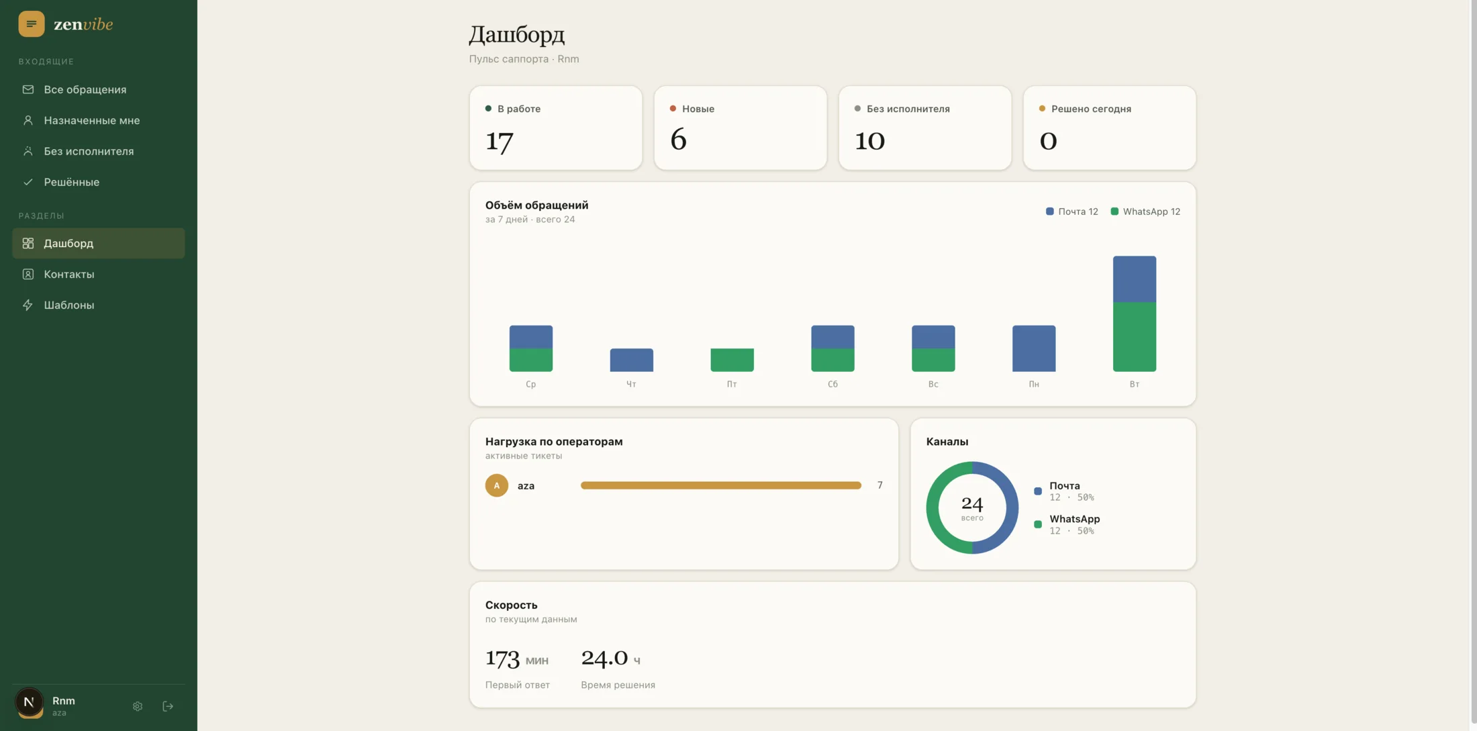Open the Решено сегодня stat card
This screenshot has height=731, width=1477.
pos(1110,128)
